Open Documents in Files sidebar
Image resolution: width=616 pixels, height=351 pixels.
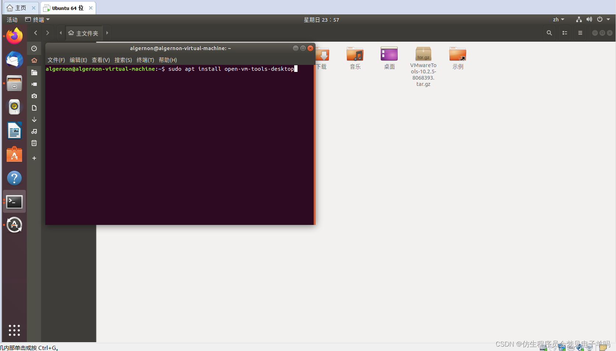tap(34, 108)
